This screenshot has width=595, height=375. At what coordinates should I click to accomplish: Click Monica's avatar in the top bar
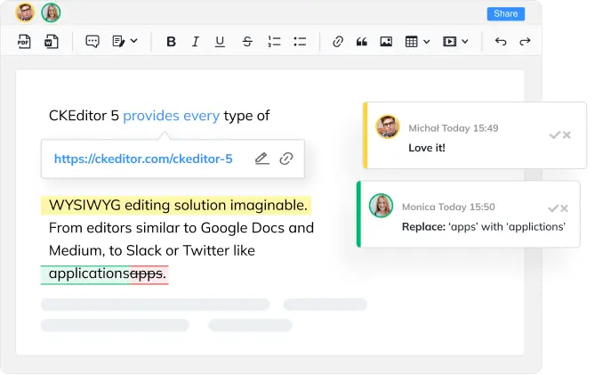pyautogui.click(x=51, y=12)
